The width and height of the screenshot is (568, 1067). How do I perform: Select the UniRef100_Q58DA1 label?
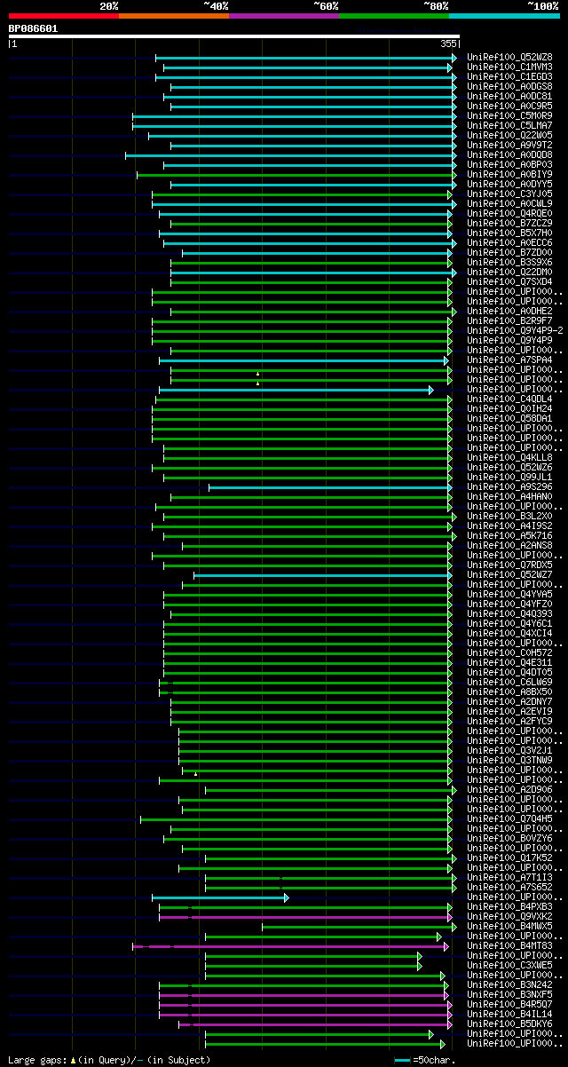[x=509, y=418]
